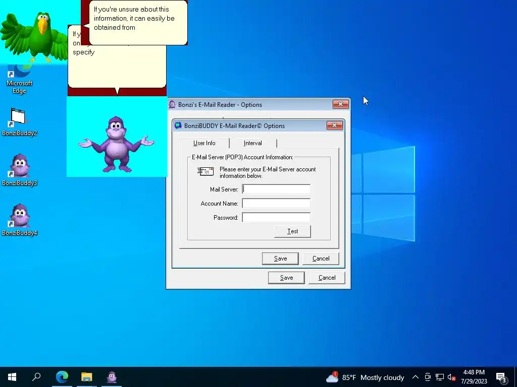The image size is (517, 387).
Task: Open File Explorer from the taskbar
Action: coord(87,377)
